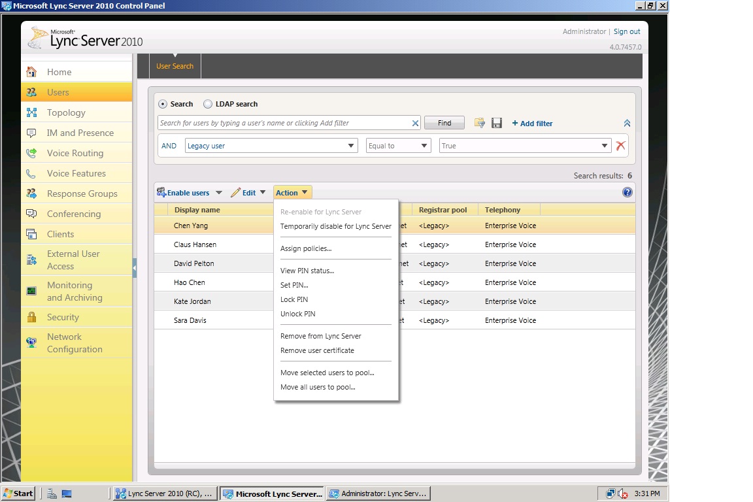Open the Security section with padlock icon
Viewport: 753px width, 502px height.
[x=62, y=317]
